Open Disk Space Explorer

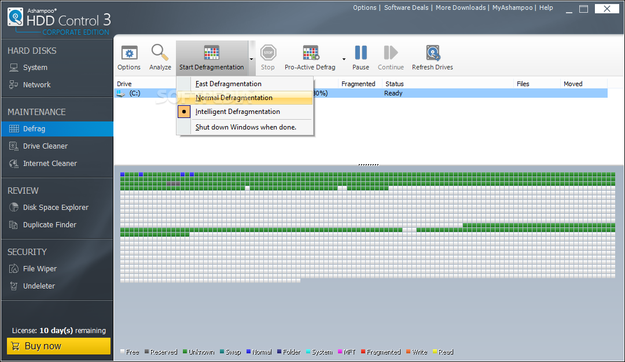click(x=57, y=208)
